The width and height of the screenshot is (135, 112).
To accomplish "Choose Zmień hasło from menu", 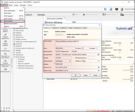I will click(13, 13).
